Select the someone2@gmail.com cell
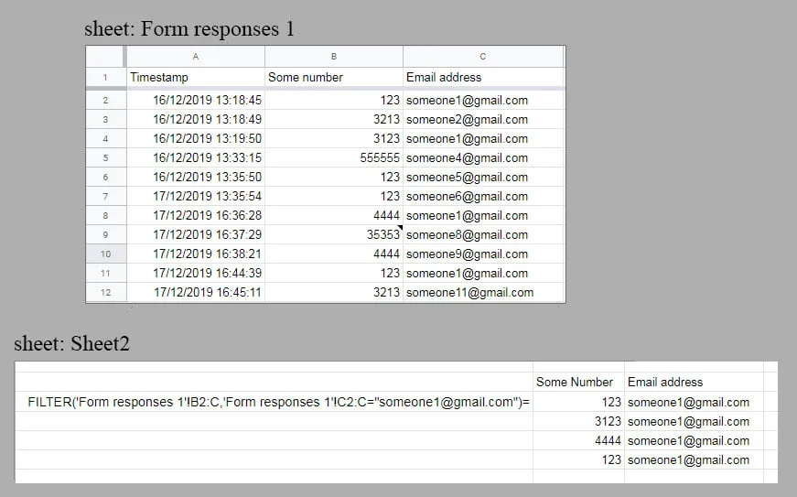Image resolution: width=797 pixels, height=497 pixels. (x=483, y=119)
